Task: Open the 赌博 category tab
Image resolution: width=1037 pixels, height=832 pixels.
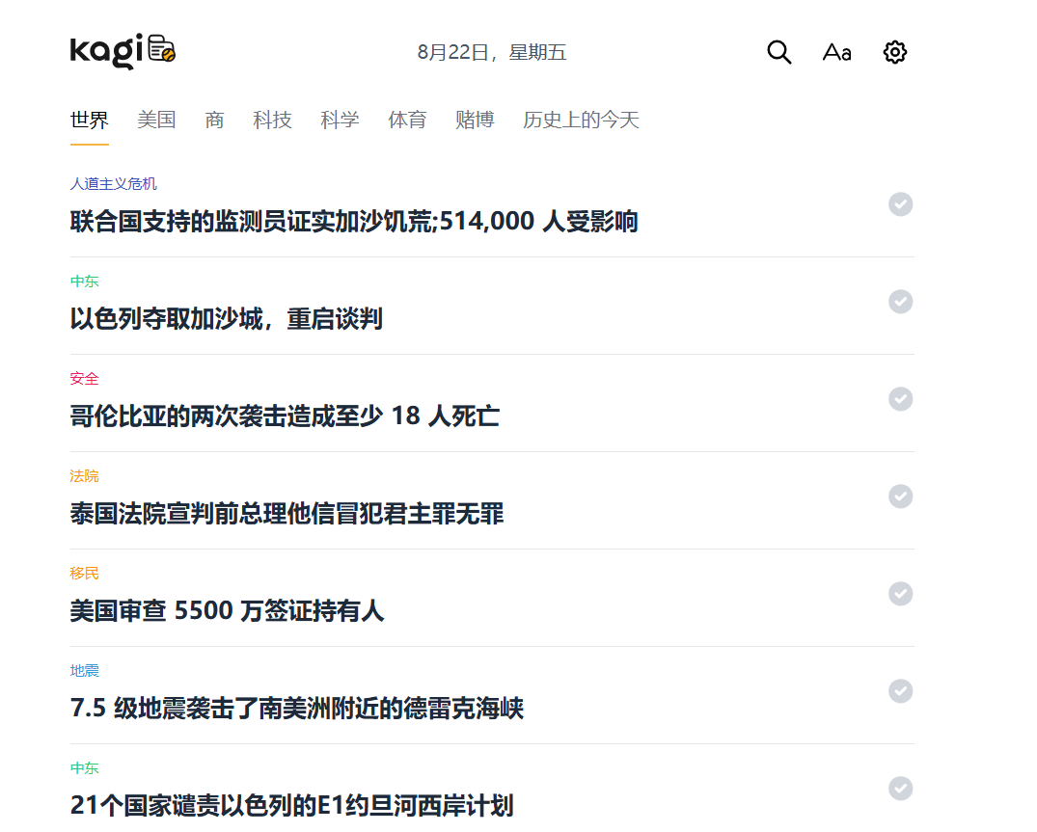Action: pyautogui.click(x=475, y=120)
